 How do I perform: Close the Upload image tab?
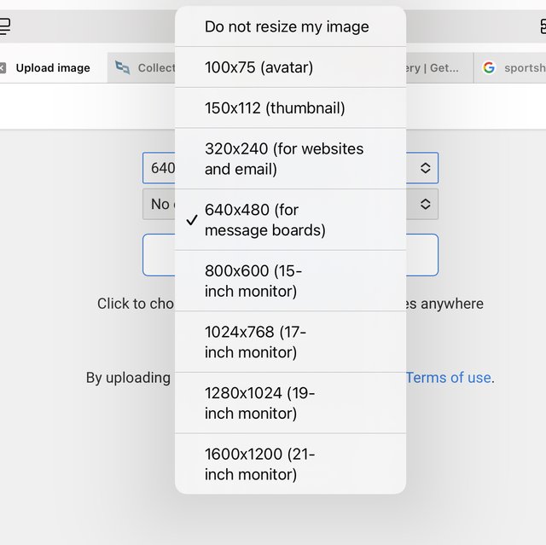[3, 68]
